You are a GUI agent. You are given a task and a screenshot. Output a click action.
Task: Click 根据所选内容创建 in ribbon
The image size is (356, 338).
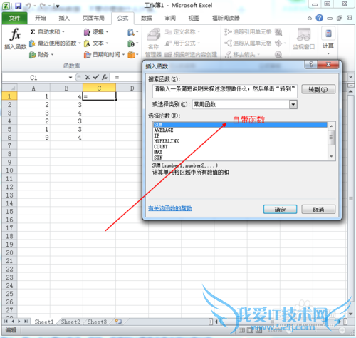pyautogui.click(x=191, y=55)
